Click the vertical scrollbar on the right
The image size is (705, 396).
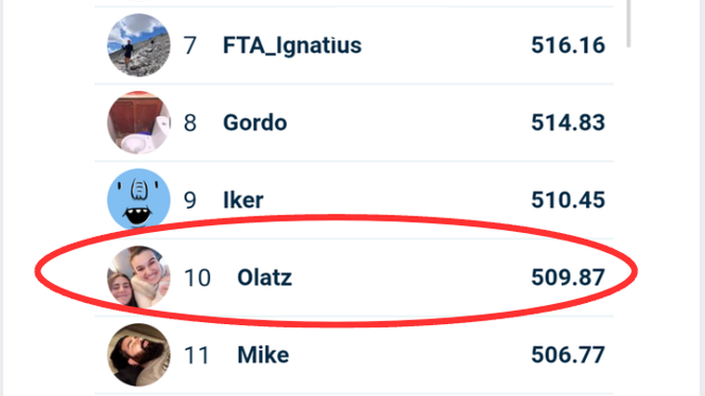(x=628, y=21)
